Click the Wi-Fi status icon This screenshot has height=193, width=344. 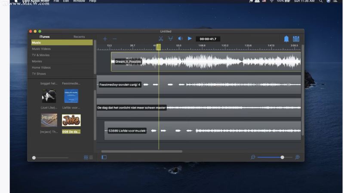[x=272, y=1]
